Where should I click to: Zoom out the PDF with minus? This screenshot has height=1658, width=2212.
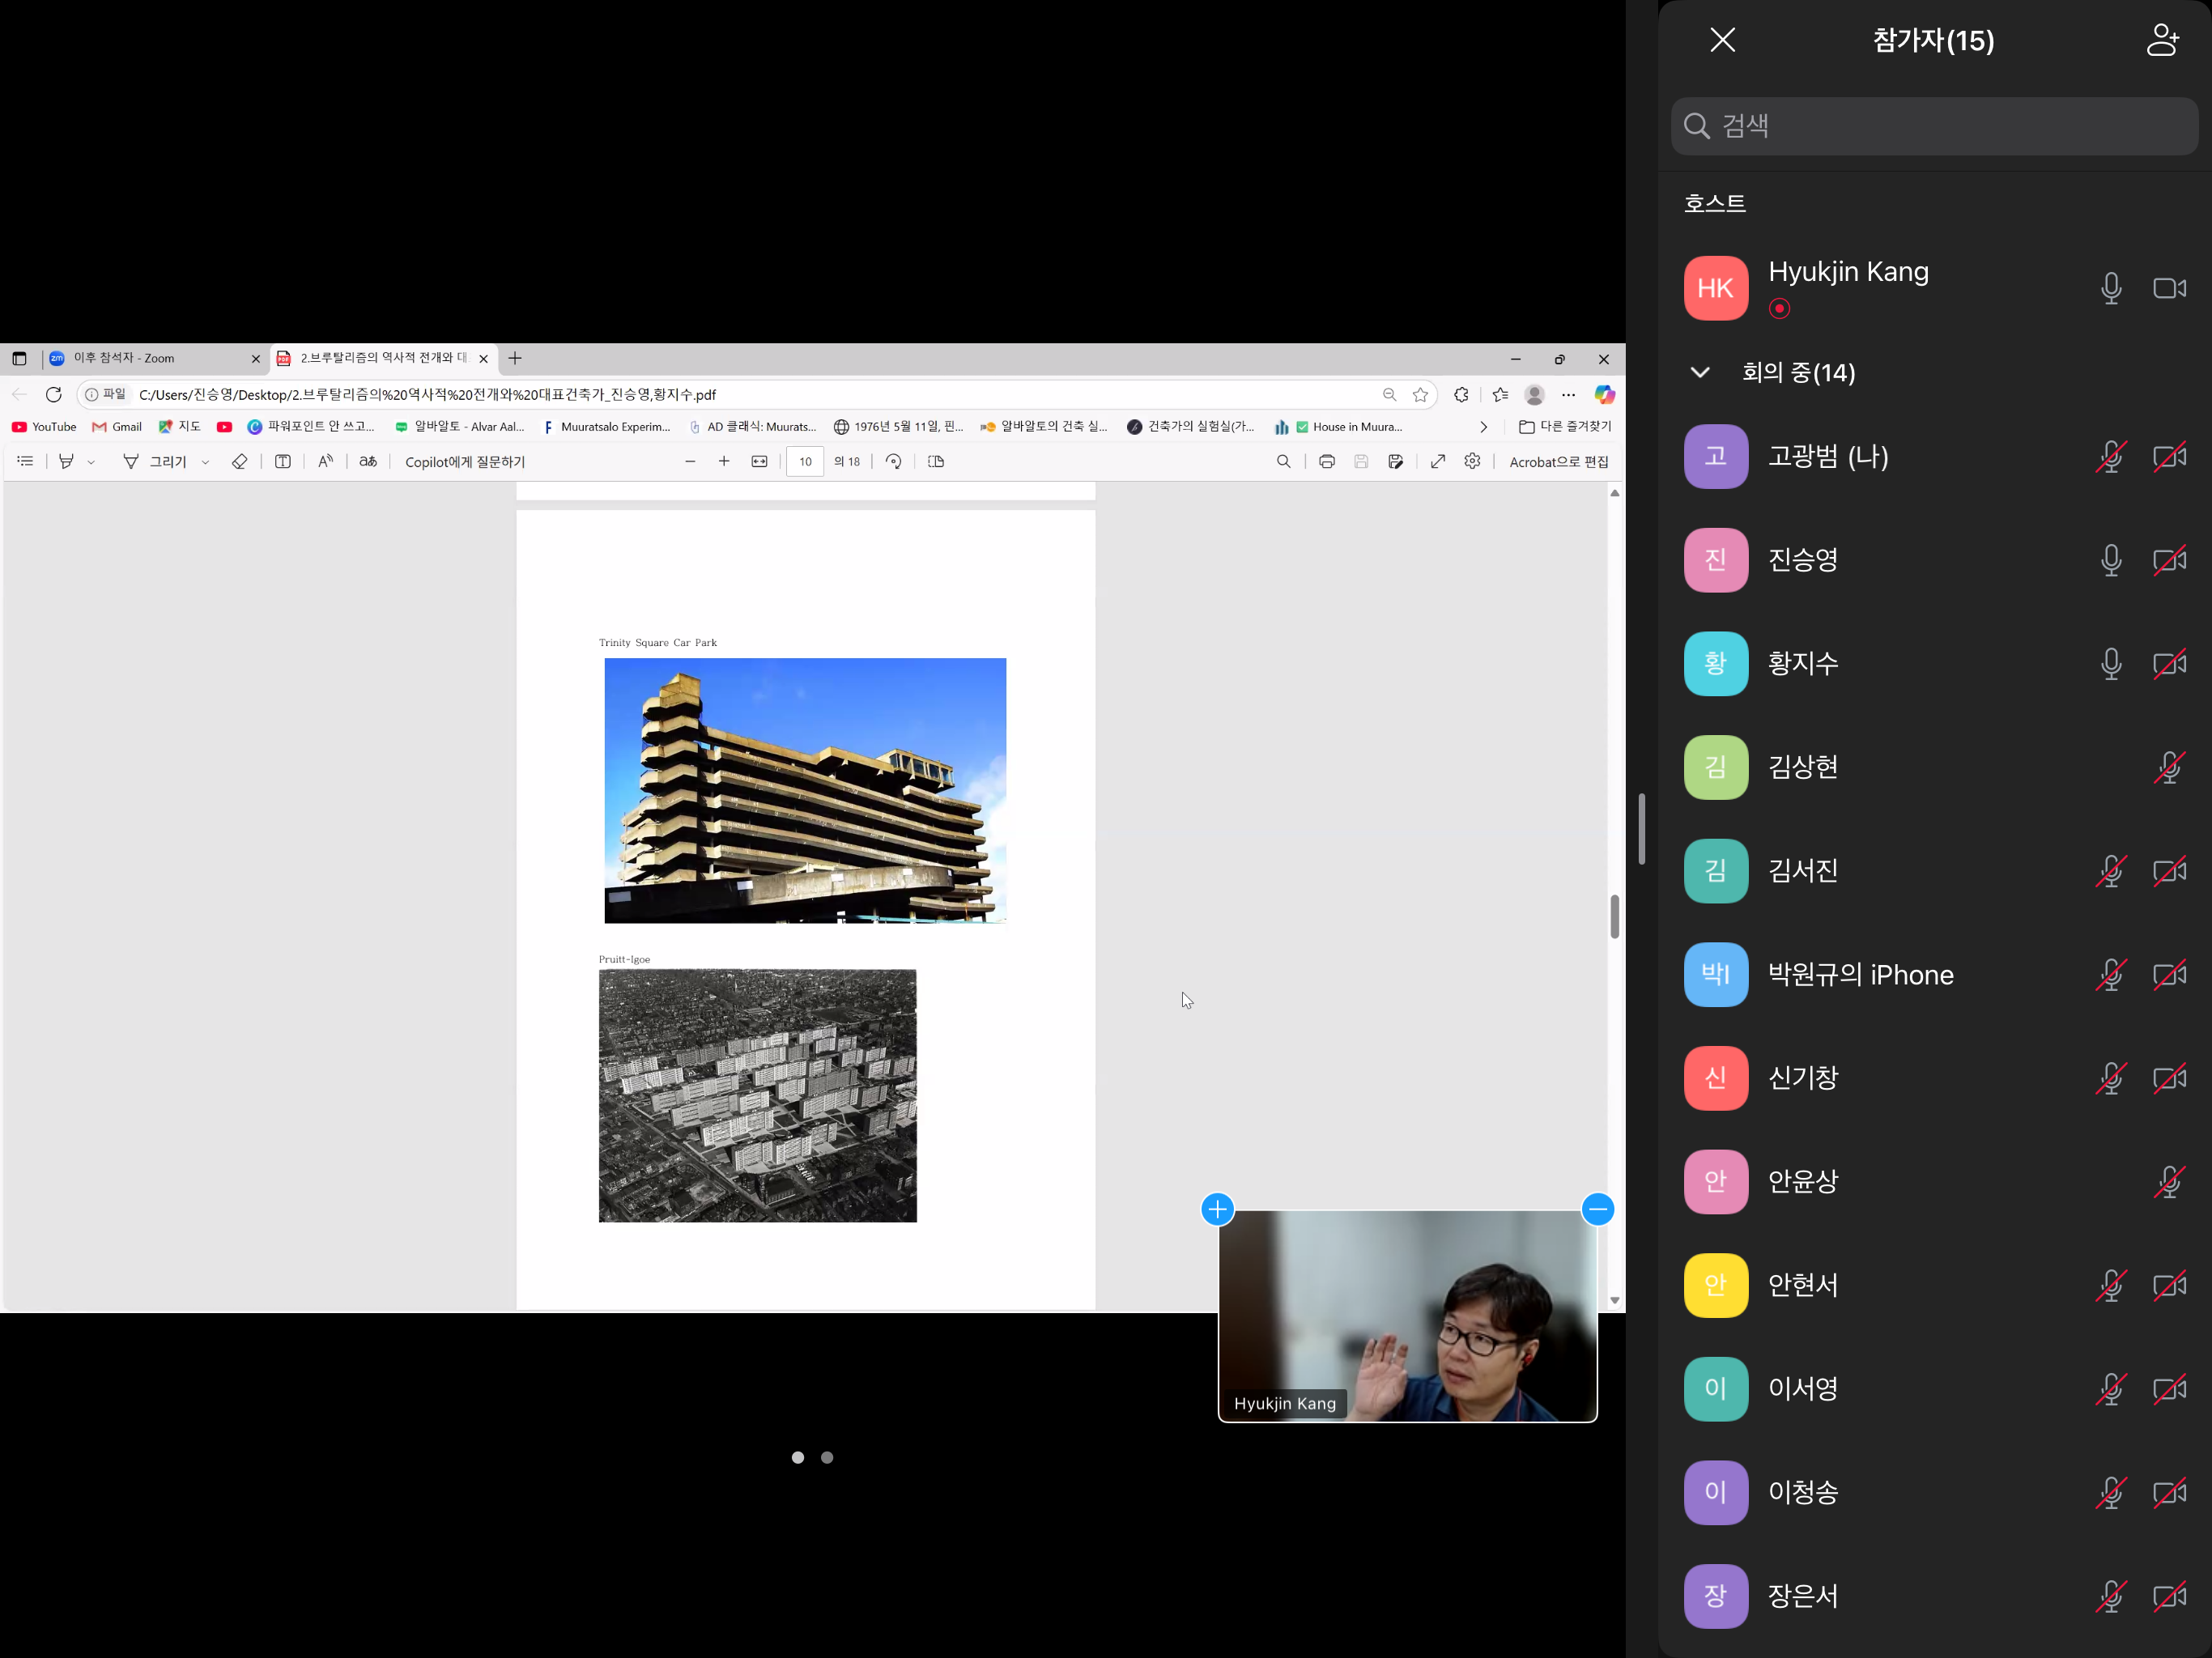[690, 462]
